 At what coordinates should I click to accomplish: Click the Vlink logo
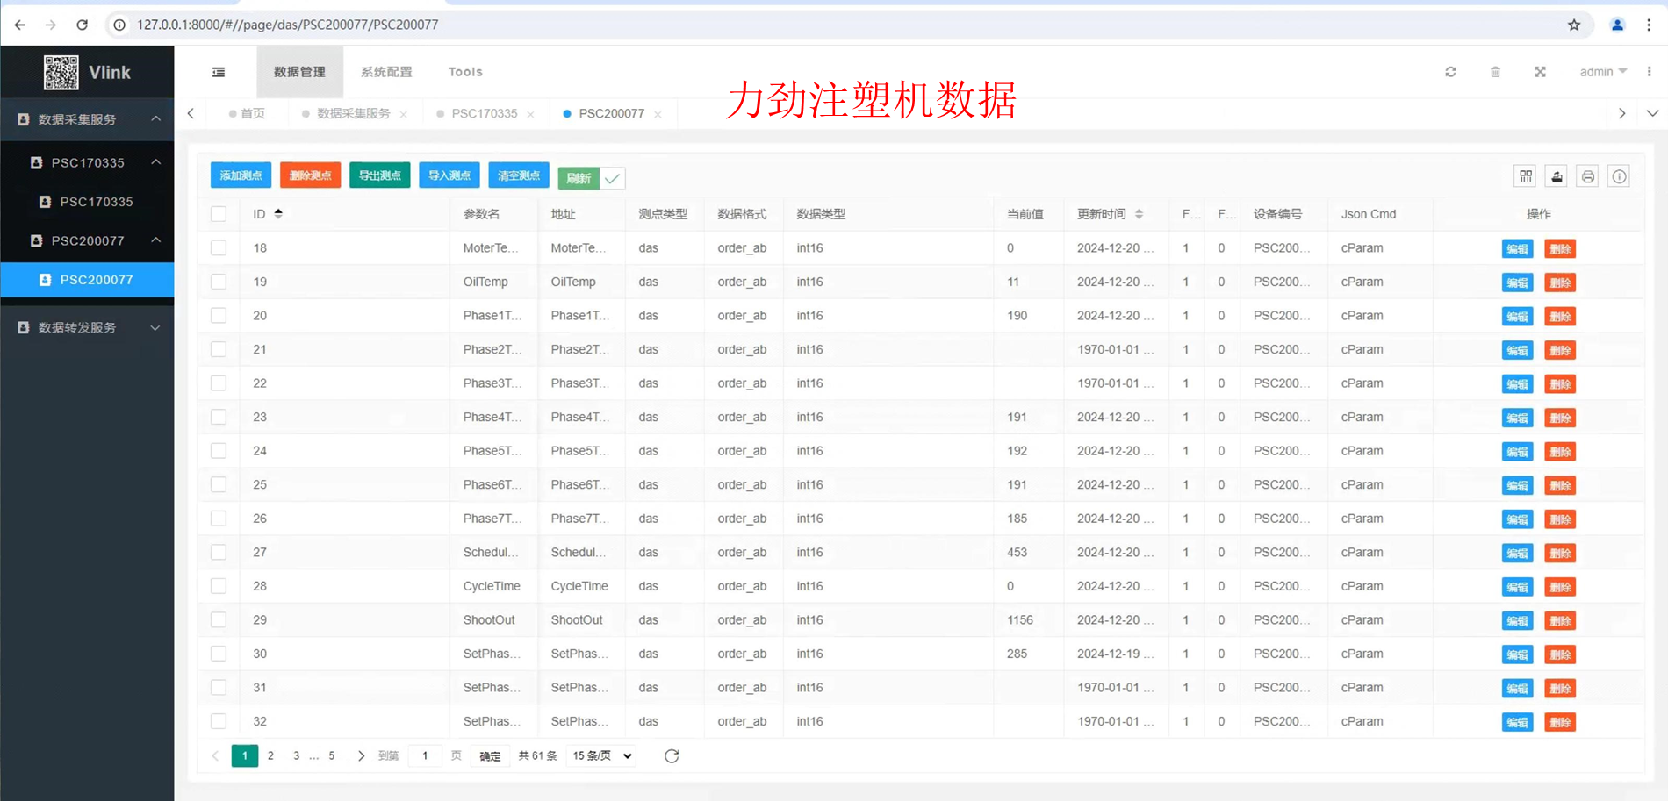(87, 72)
